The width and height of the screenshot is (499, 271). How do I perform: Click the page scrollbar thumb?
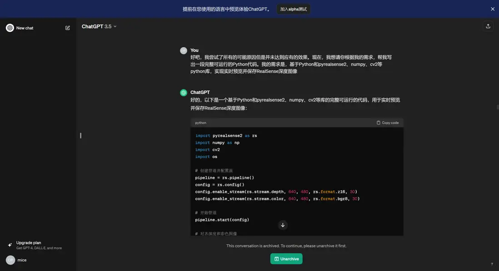coord(497,108)
